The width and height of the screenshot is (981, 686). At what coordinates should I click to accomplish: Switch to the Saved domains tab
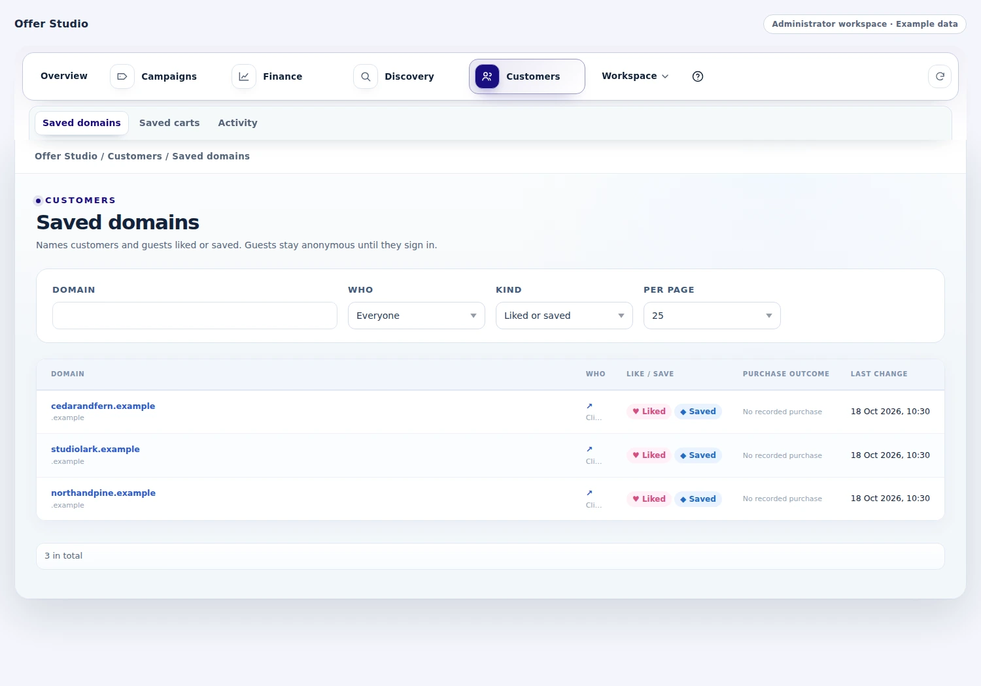[82, 123]
